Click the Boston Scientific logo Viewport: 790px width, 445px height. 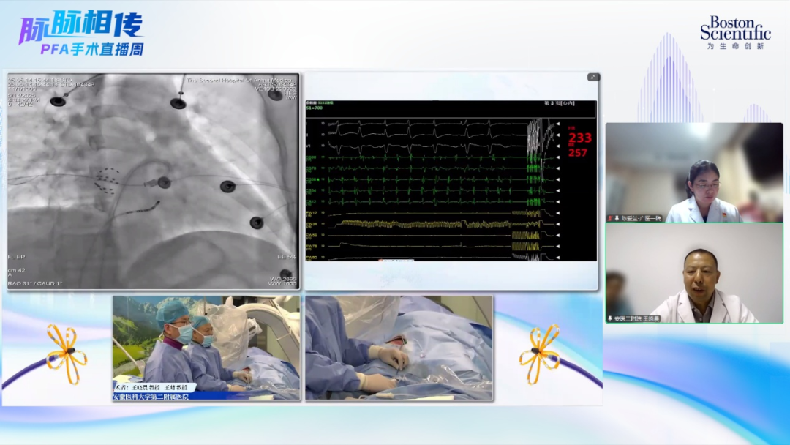click(x=734, y=33)
